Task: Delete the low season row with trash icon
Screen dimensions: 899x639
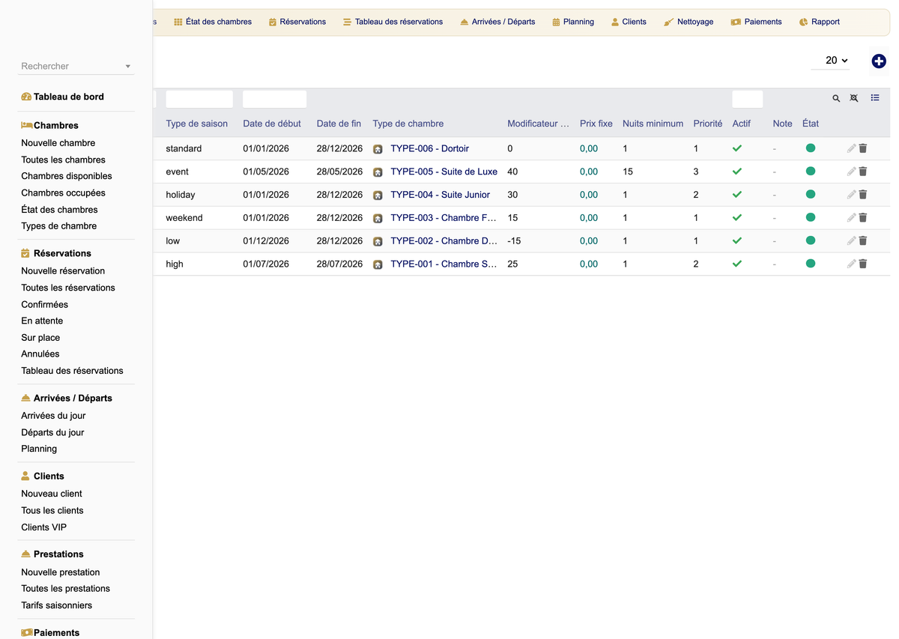Action: pyautogui.click(x=863, y=241)
